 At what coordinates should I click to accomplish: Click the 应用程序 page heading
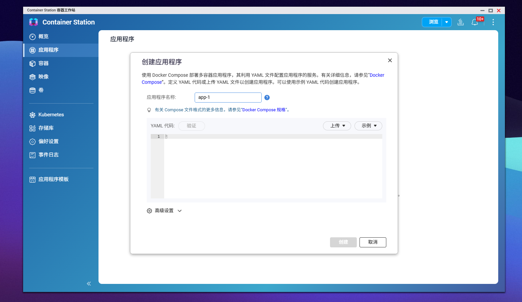122,39
